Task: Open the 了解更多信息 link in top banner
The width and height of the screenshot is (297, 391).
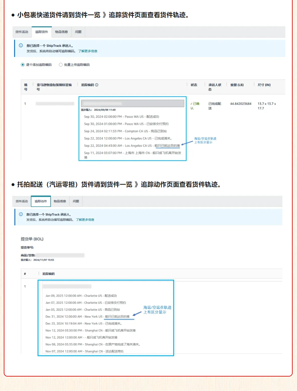Action: point(88,51)
